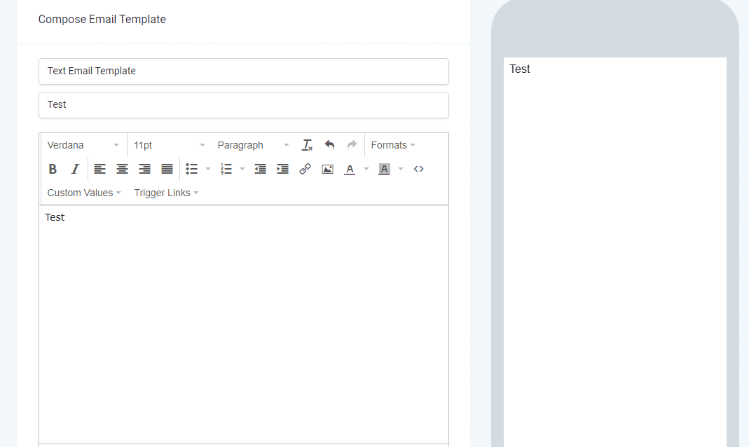Apply text color

coord(350,169)
